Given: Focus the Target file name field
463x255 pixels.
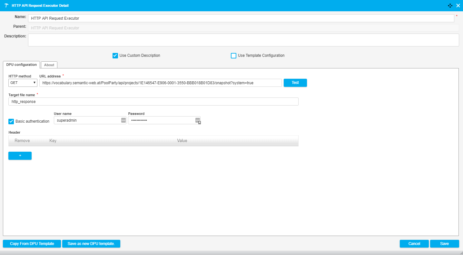Looking at the screenshot, I should (x=153, y=102).
